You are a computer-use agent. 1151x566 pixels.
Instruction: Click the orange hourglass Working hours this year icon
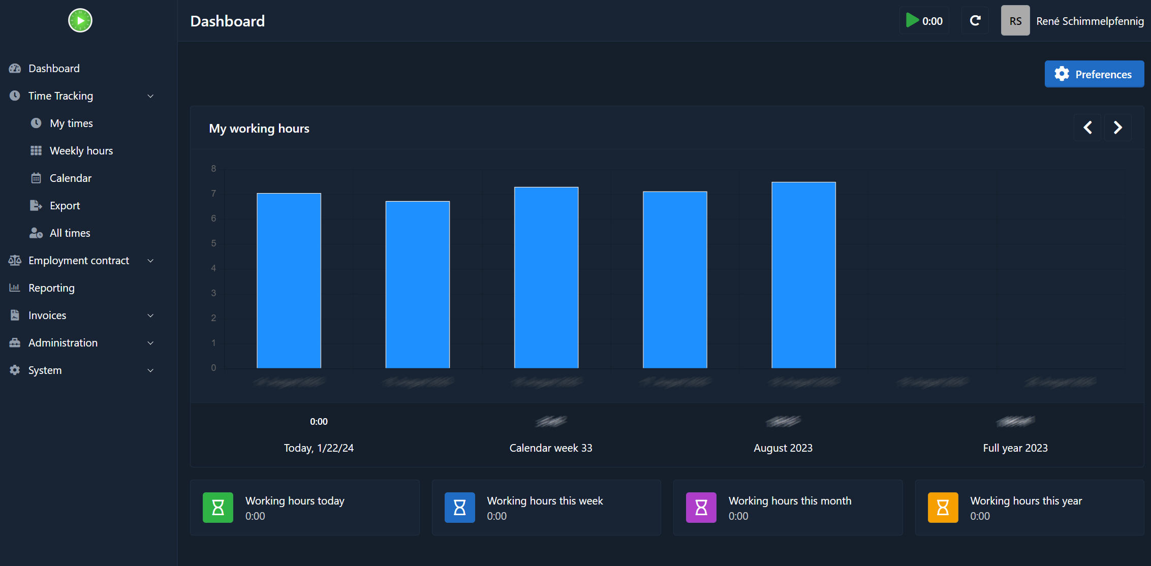pos(943,507)
